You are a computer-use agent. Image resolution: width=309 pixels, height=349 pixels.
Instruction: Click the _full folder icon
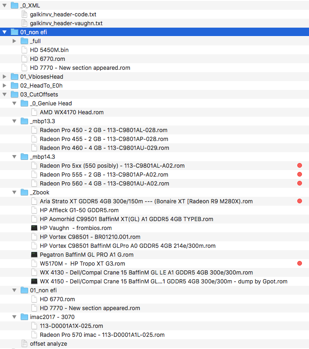24,41
